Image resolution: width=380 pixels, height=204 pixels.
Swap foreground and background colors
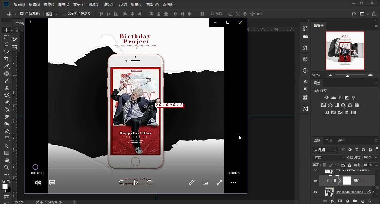click(9, 181)
